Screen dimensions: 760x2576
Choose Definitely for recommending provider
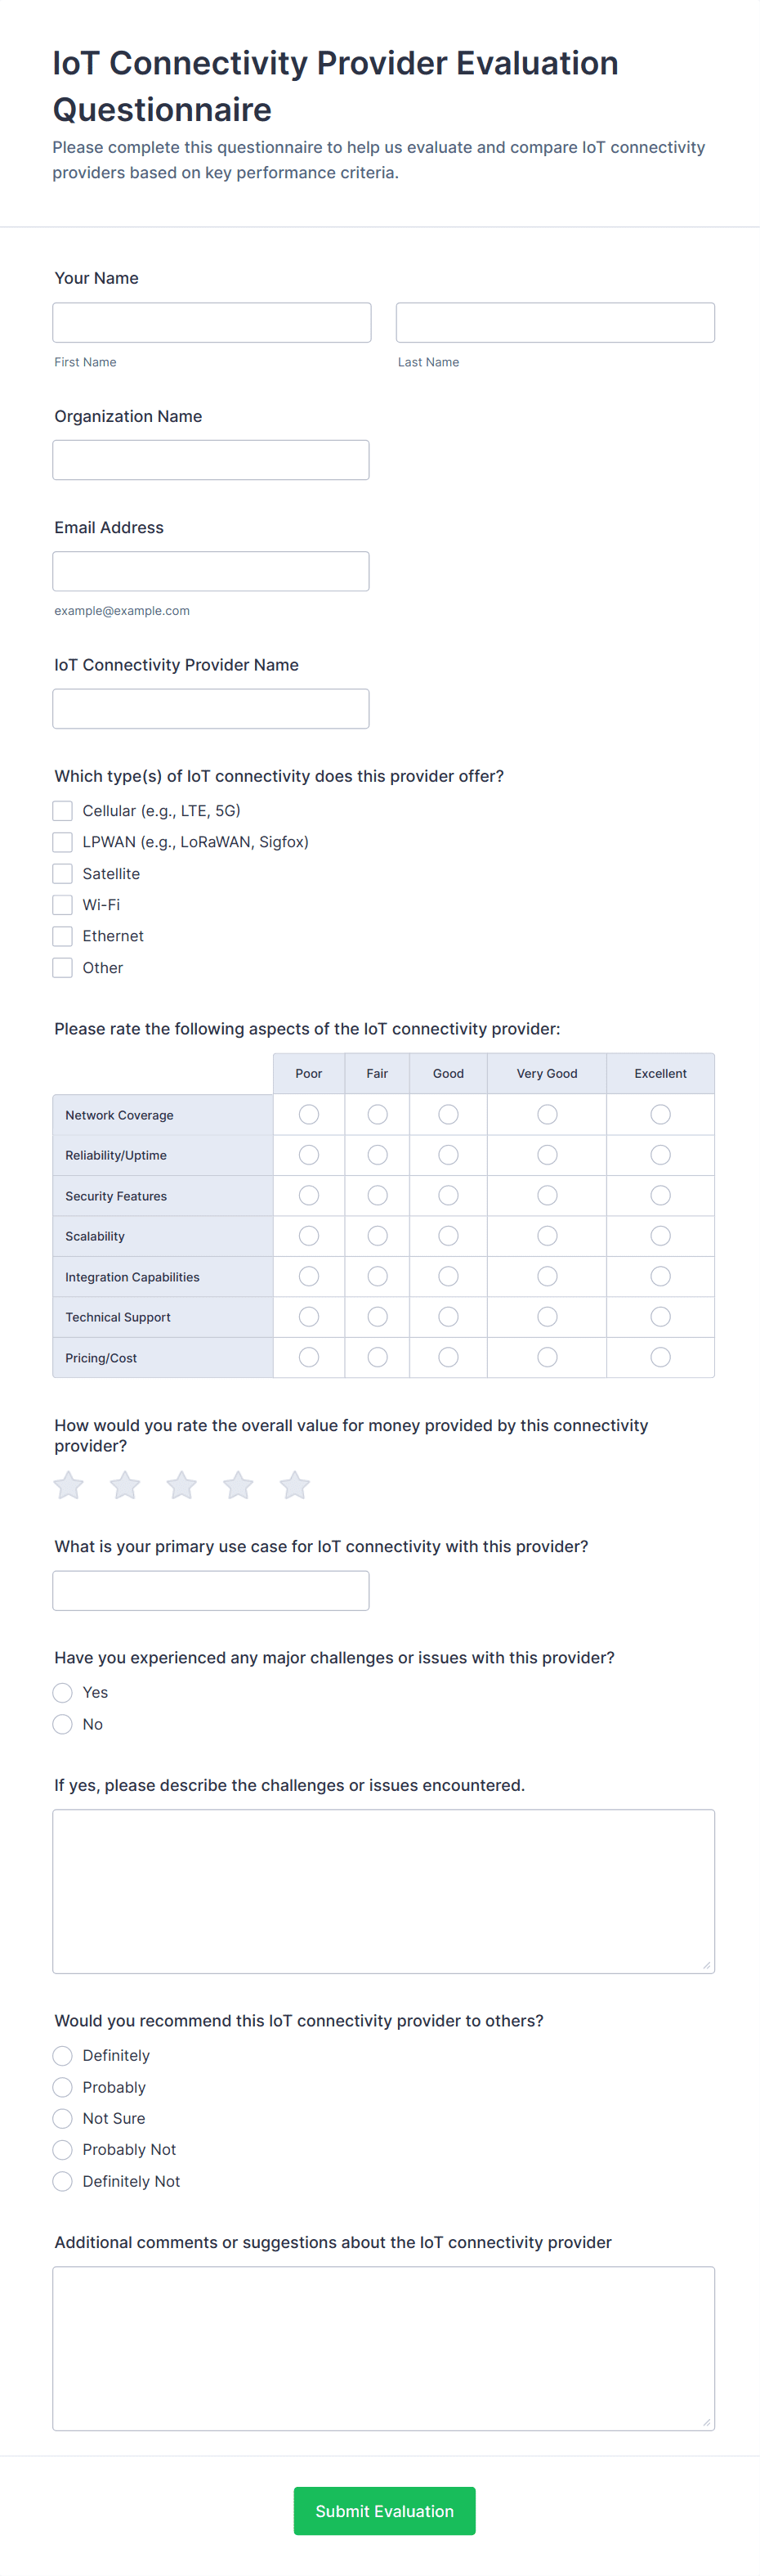[x=63, y=2055]
